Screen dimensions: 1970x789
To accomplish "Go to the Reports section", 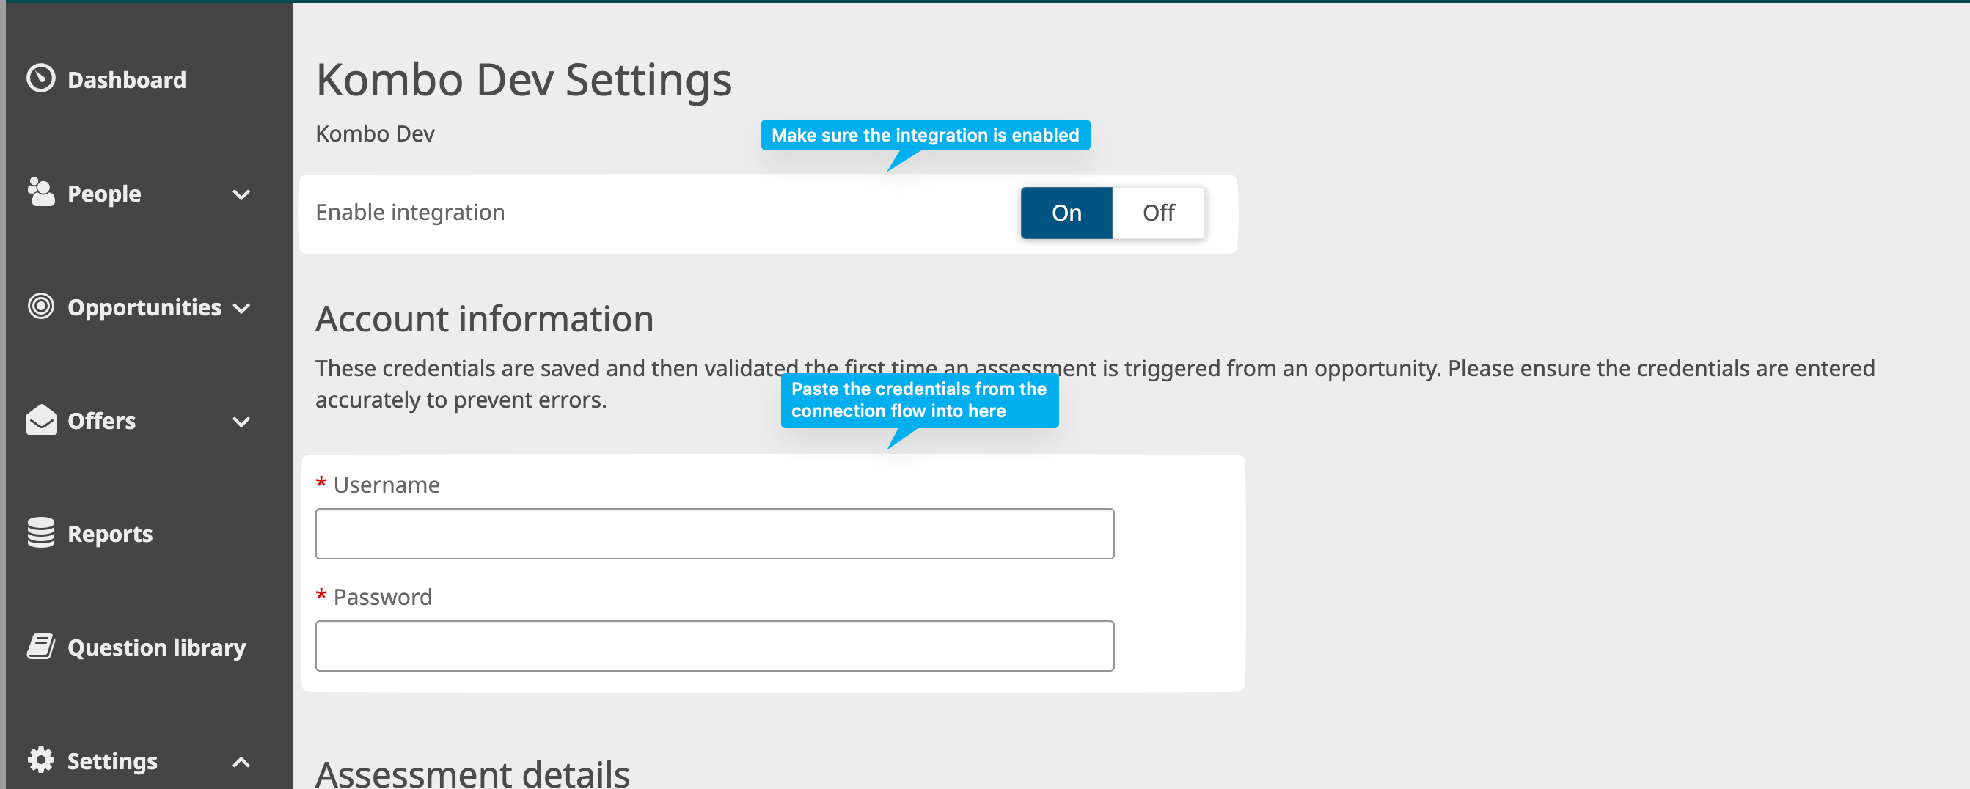I will tap(110, 534).
